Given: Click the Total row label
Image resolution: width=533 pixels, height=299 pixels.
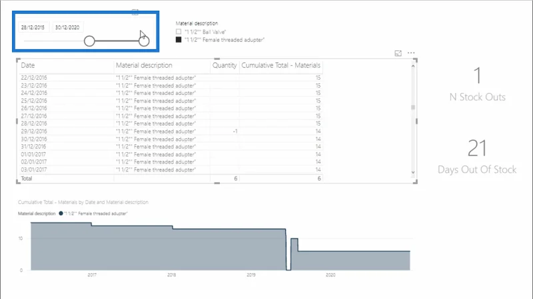Looking at the screenshot, I should click(x=27, y=178).
